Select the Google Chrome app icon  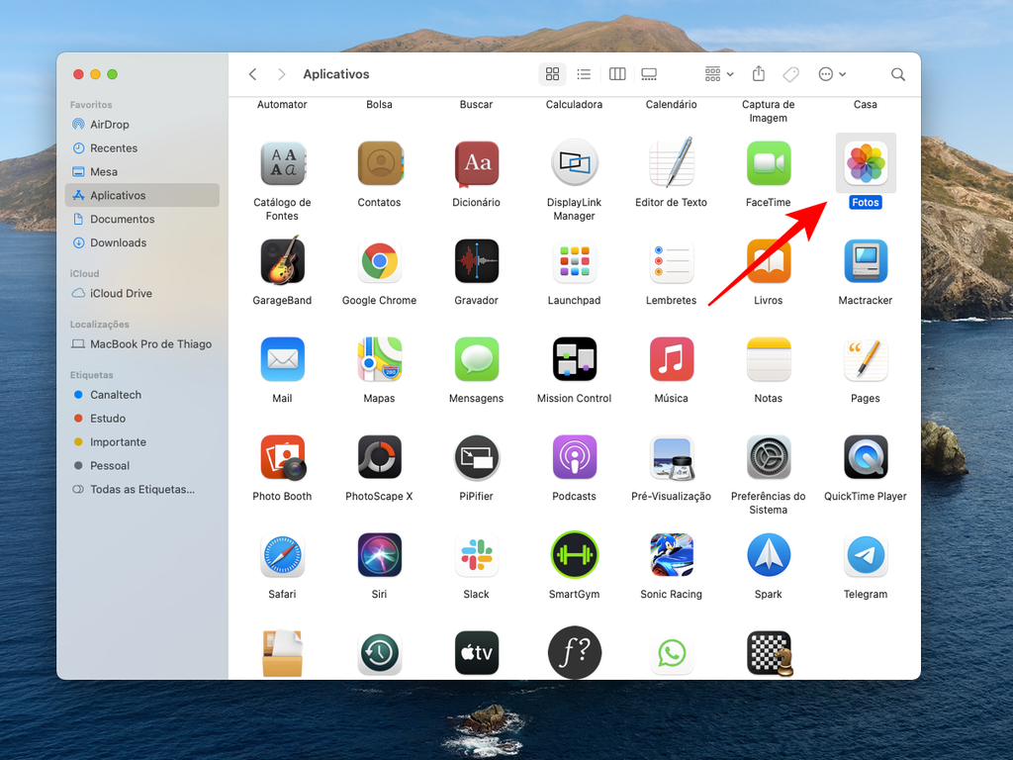click(x=379, y=261)
